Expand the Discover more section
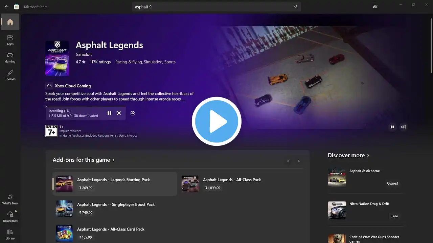Image resolution: width=433 pixels, height=243 pixels. (348, 155)
